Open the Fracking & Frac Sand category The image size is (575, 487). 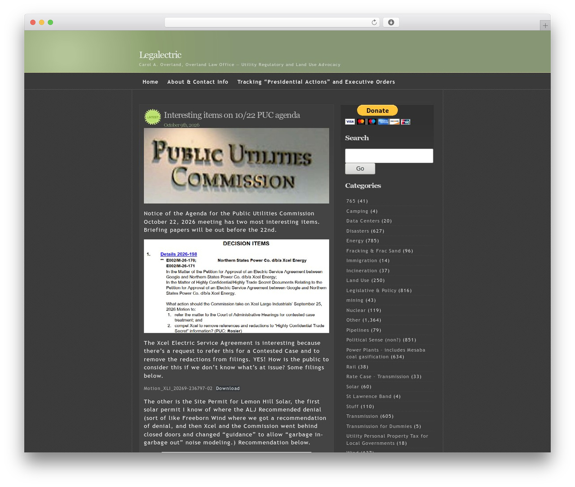click(373, 251)
